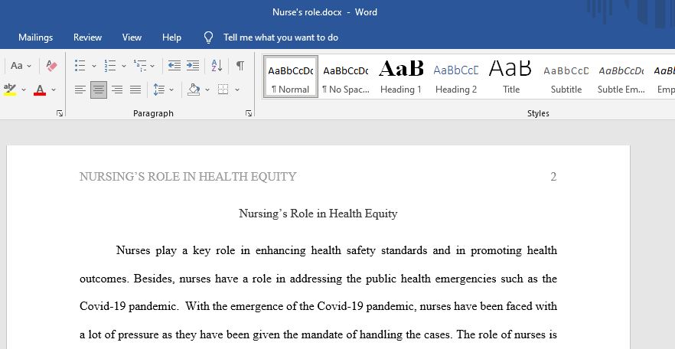This screenshot has width=675, height=349.
Task: Click the Change Case Aa button
Action: click(16, 66)
